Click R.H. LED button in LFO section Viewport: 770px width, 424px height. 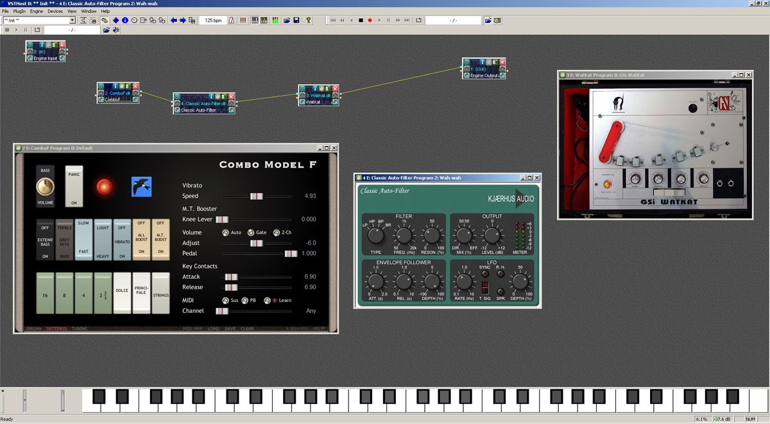[x=500, y=274]
